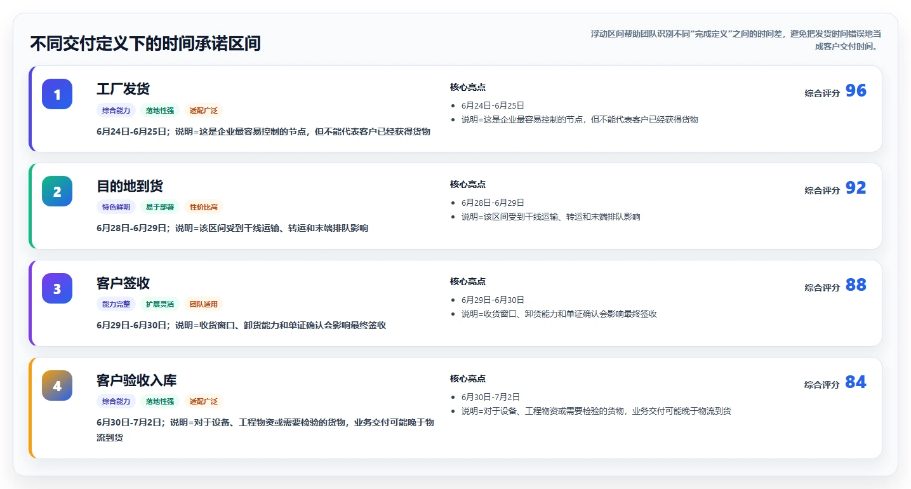This screenshot has width=911, height=489.
Task: Click the page title 不同交付定义下的时间承诺区间
Action: (145, 44)
